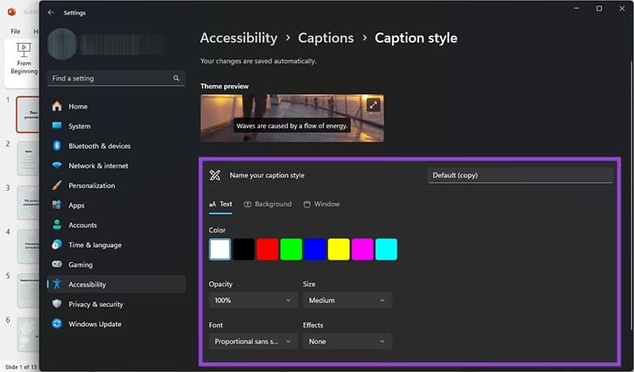Click Captions in the breadcrumb
This screenshot has height=372, width=634.
[326, 38]
